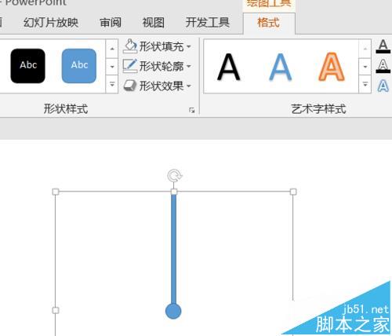Switch to the 视图 tab

(154, 23)
